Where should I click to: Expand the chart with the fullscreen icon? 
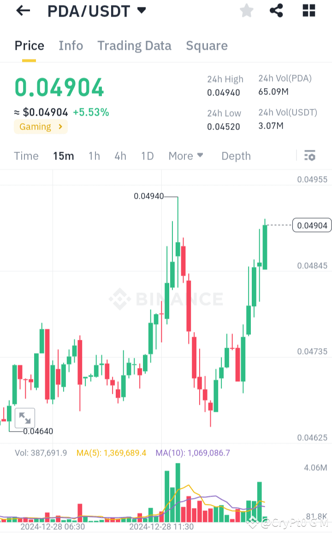[25, 418]
